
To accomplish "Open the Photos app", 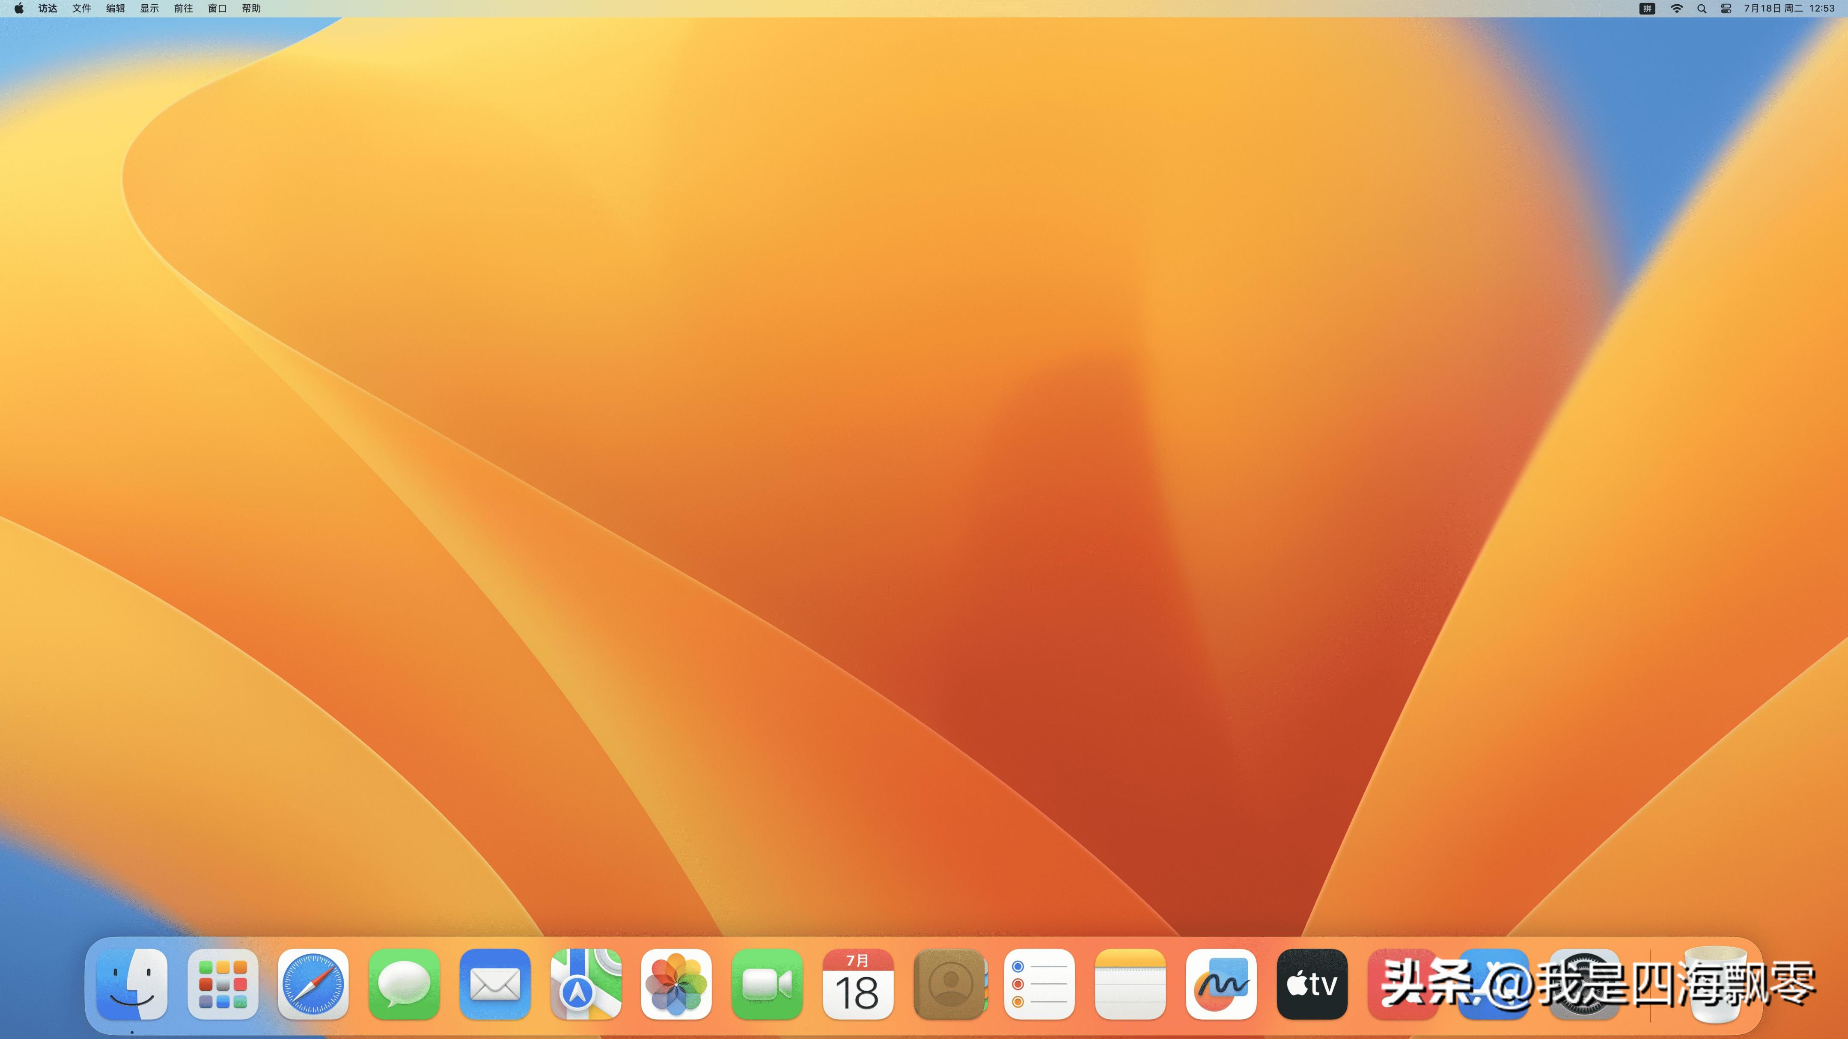I will point(676,984).
